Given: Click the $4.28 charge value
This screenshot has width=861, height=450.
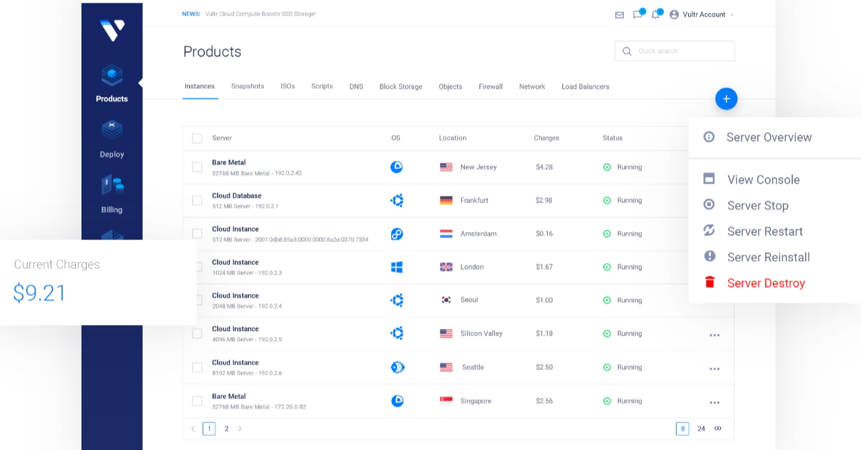Looking at the screenshot, I should (x=544, y=167).
